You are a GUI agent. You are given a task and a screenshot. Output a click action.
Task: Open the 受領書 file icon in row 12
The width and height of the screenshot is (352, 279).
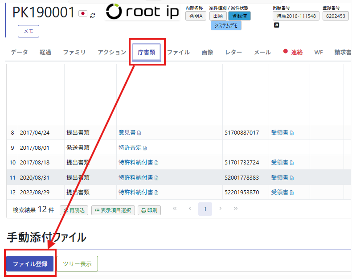pyautogui.click(x=292, y=193)
